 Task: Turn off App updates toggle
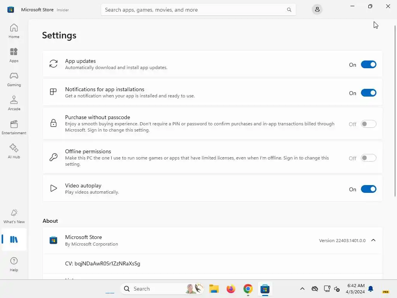point(368,65)
